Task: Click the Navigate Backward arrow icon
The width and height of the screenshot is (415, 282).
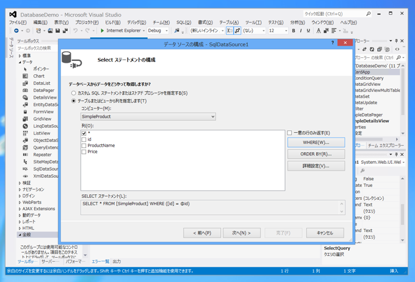Action: coord(16,30)
